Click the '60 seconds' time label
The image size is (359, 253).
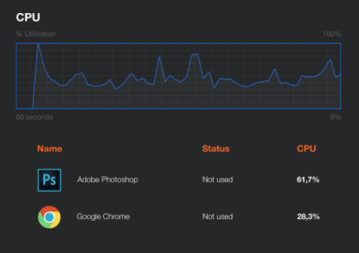point(34,117)
